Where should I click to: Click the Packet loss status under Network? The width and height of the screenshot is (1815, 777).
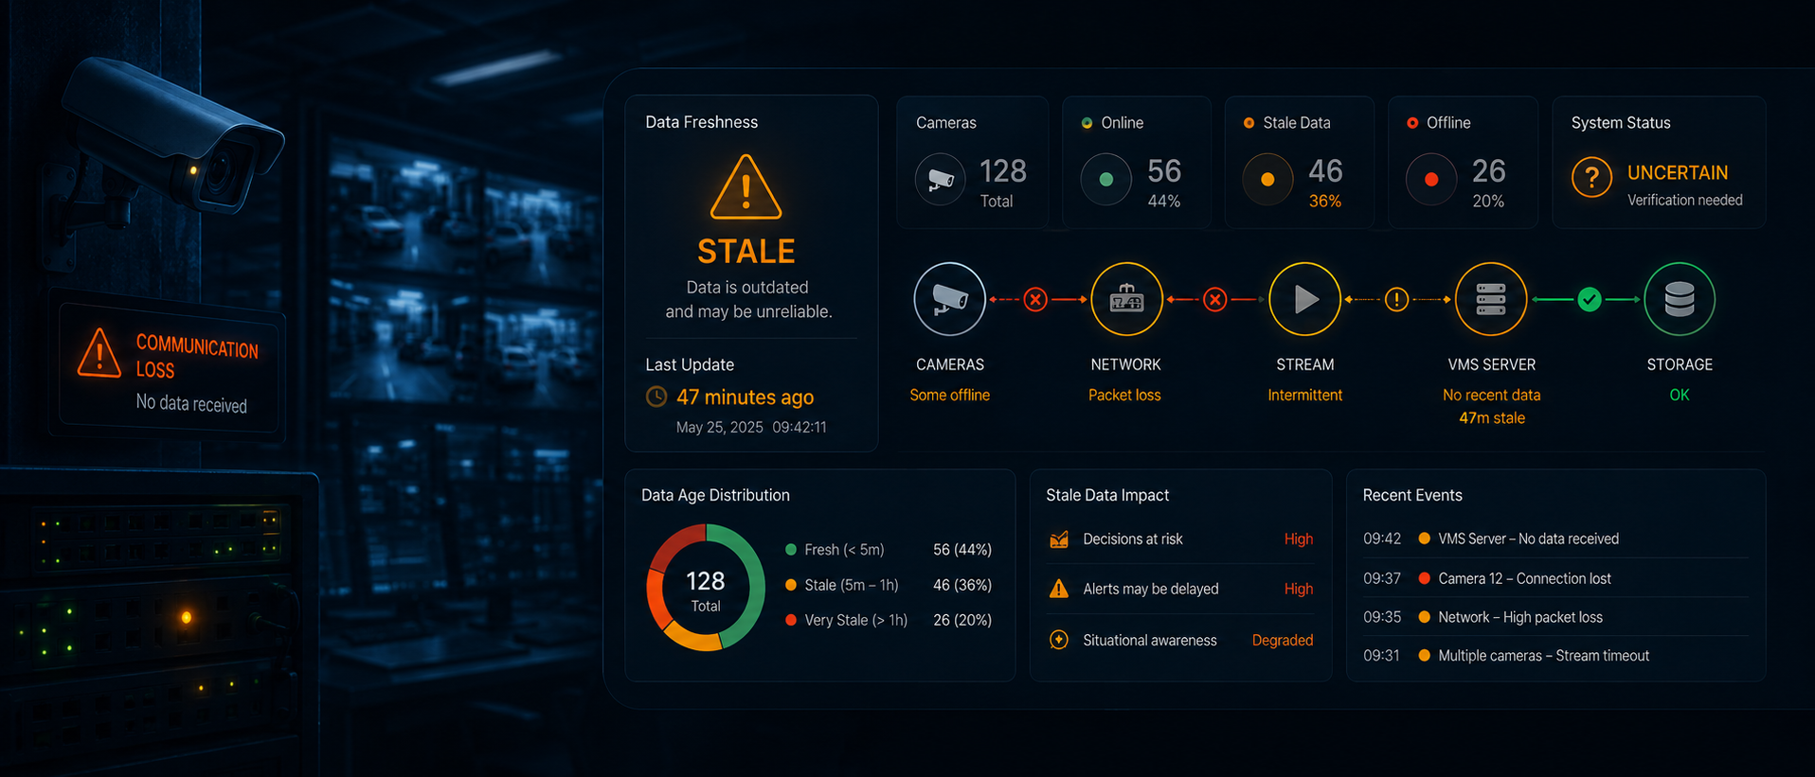(1124, 396)
